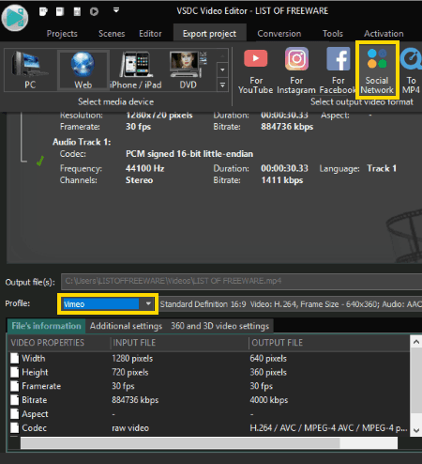Click the Output file(s) path field
The width and height of the screenshot is (422, 464).
point(241,281)
